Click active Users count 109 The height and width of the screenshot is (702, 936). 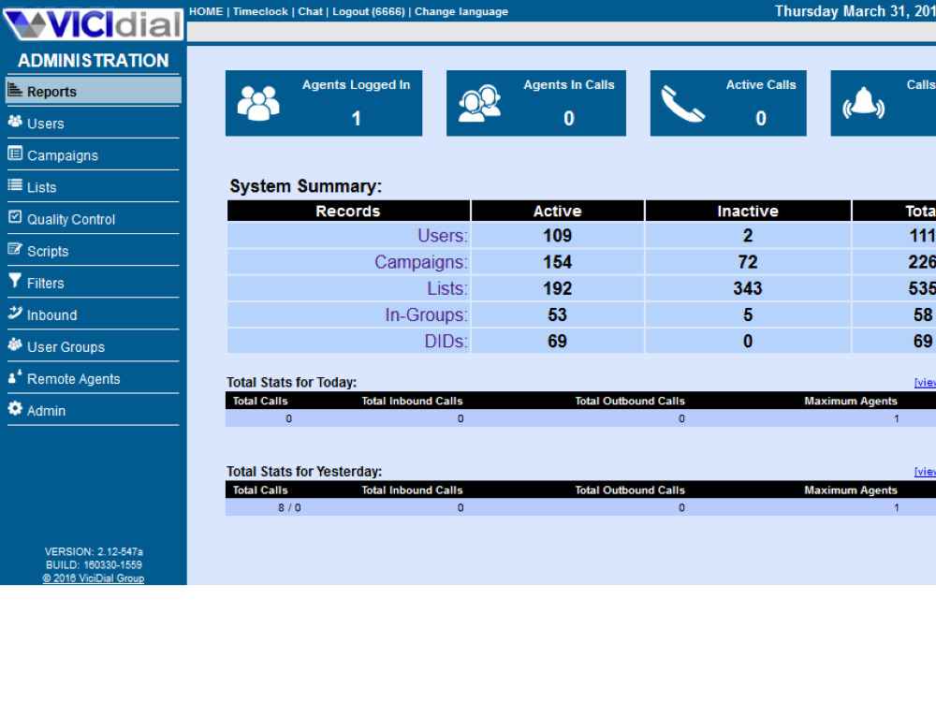557,235
